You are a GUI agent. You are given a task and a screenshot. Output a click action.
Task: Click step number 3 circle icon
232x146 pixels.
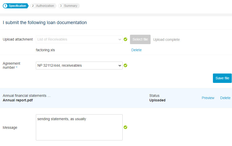click(x=61, y=6)
